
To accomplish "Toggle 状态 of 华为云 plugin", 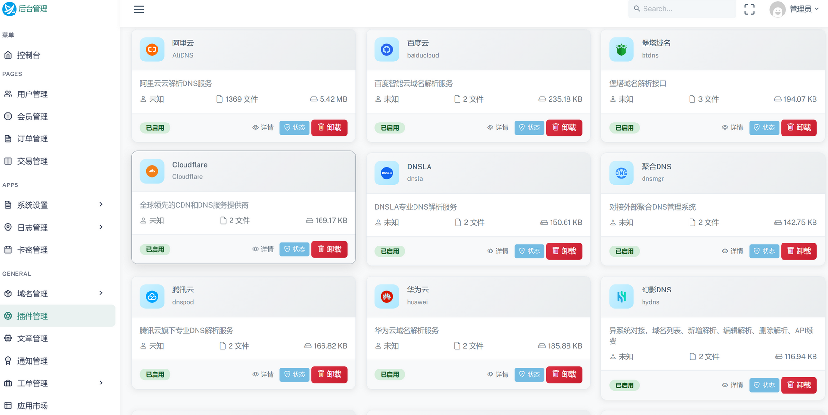I will (x=529, y=374).
